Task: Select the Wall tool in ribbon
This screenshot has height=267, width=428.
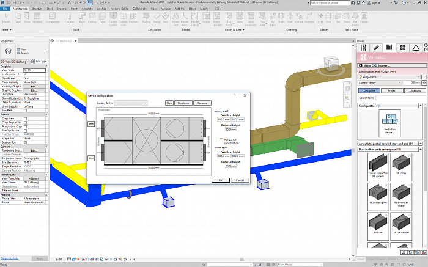Action: coord(18,18)
